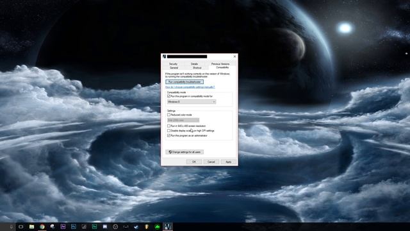Open the yellow shield icon on taskbar
The image size is (410, 231).
click(147, 227)
